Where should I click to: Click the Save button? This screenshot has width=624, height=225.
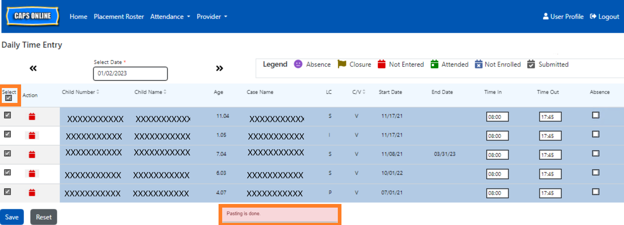tap(12, 217)
